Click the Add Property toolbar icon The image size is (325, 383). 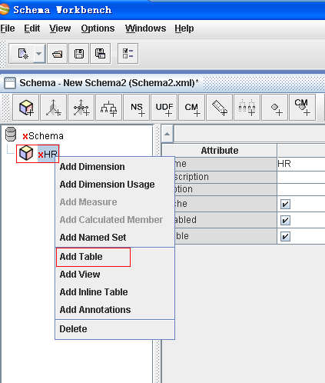(x=275, y=108)
